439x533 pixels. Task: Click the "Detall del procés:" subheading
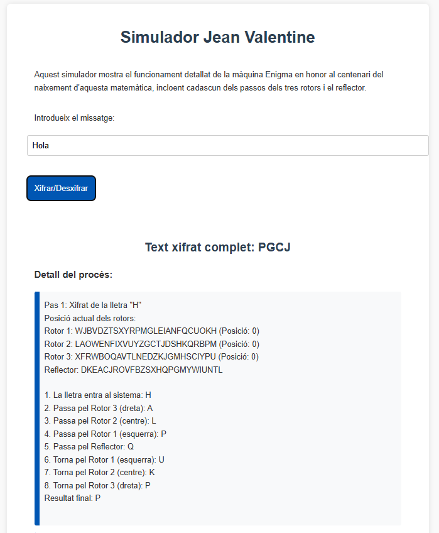click(x=73, y=275)
